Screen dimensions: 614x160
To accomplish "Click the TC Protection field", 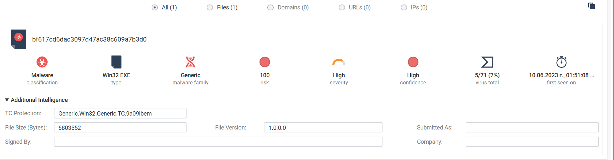I will click(120, 113).
